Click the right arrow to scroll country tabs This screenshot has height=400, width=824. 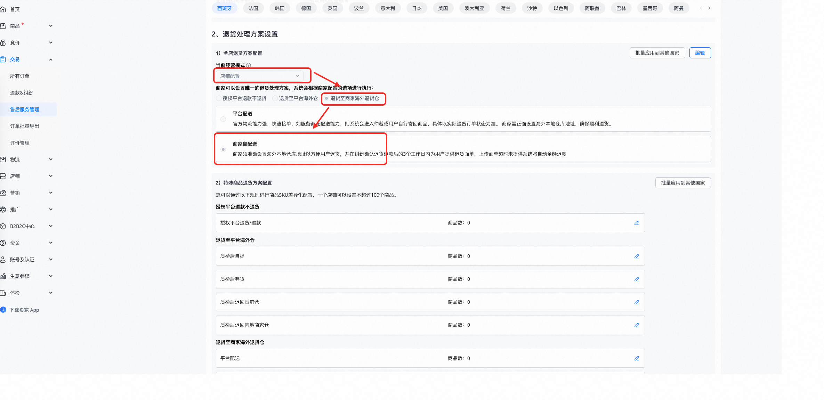click(710, 8)
